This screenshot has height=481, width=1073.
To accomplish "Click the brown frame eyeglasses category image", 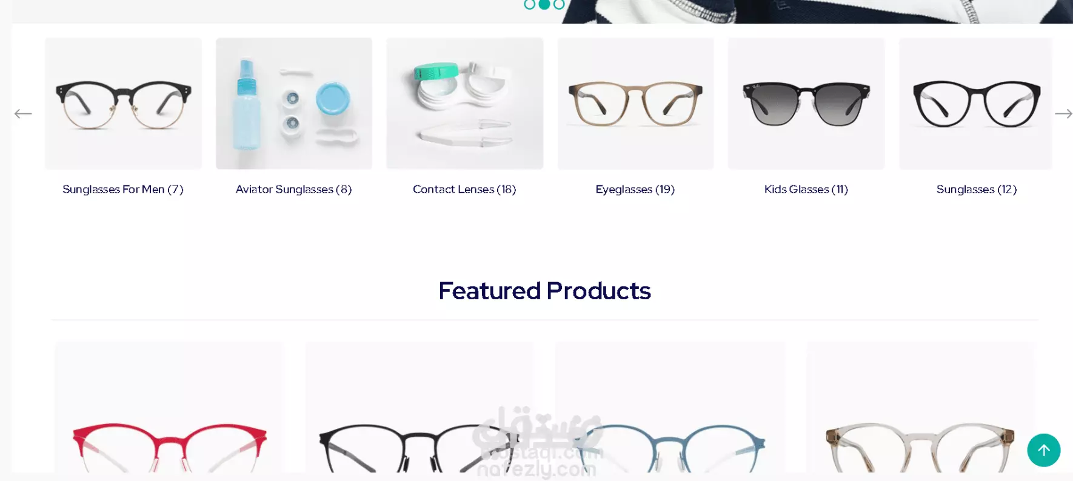I will click(x=635, y=104).
